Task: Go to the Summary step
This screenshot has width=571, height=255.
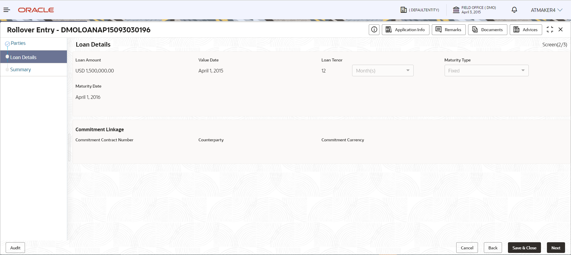Action: point(21,69)
